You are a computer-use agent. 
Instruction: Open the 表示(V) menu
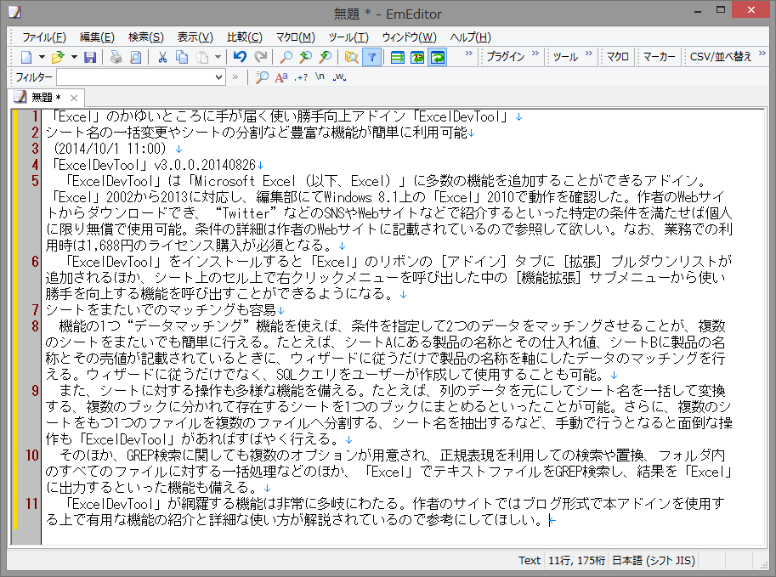click(x=195, y=37)
